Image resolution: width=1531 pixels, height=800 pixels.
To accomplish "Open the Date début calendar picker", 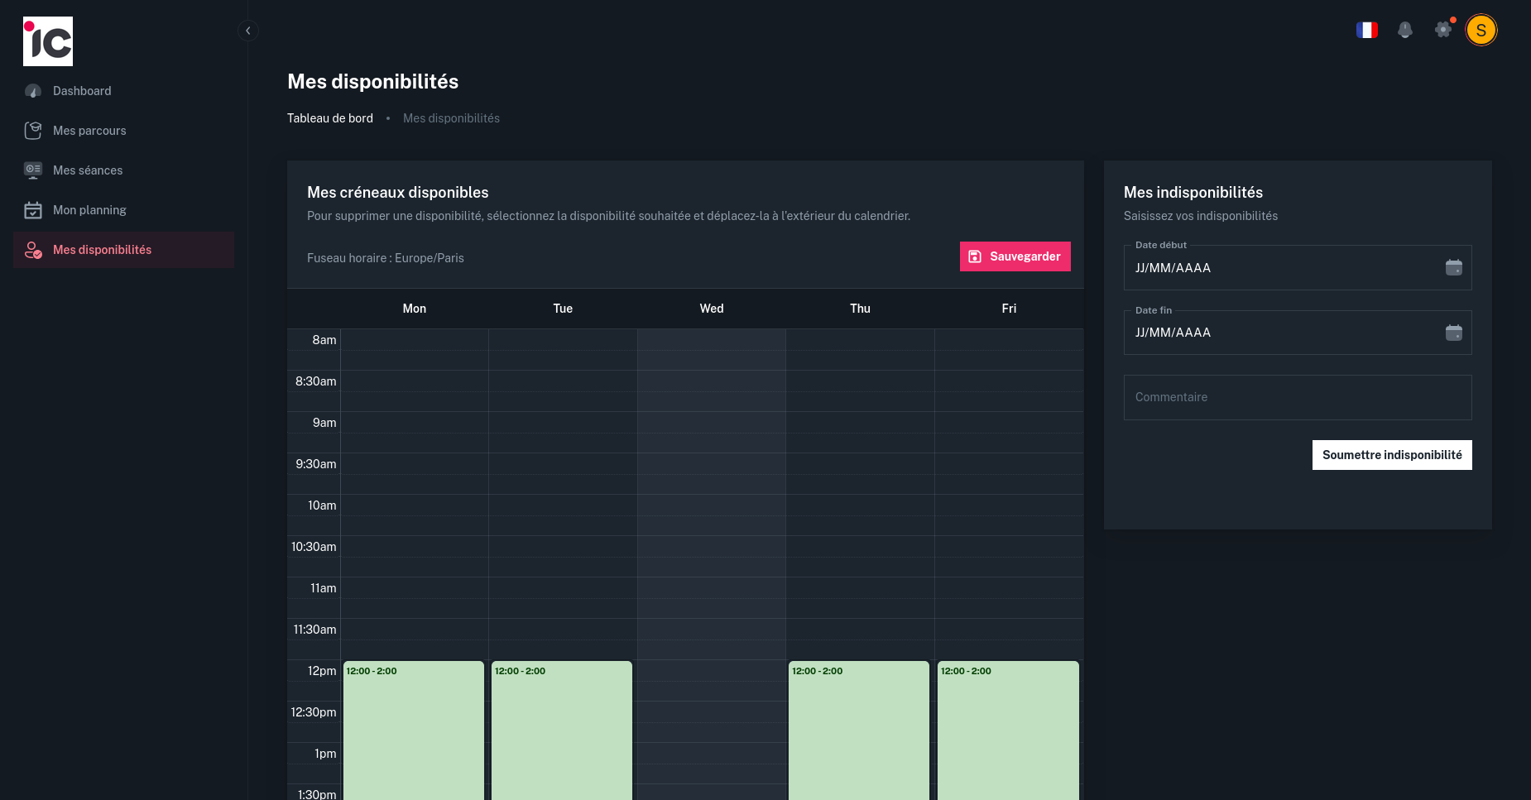I will coord(1455,267).
